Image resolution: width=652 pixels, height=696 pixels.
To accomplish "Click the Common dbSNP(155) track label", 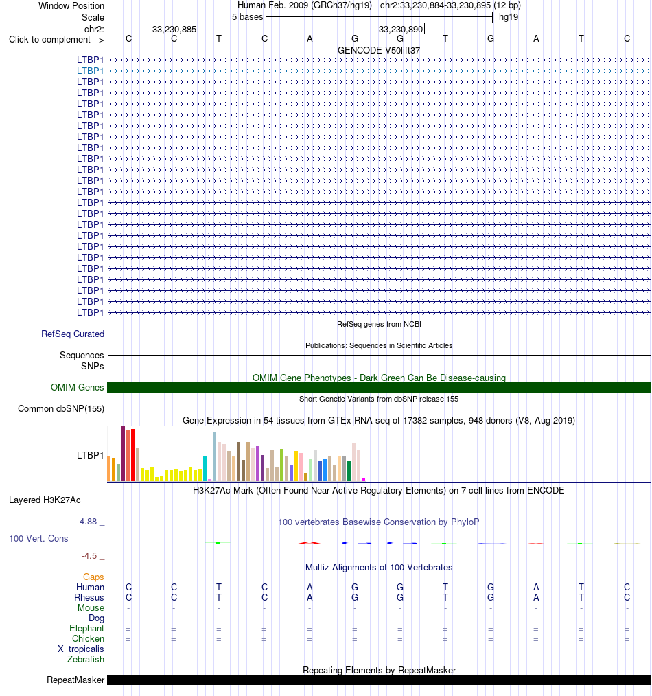I will [x=61, y=409].
